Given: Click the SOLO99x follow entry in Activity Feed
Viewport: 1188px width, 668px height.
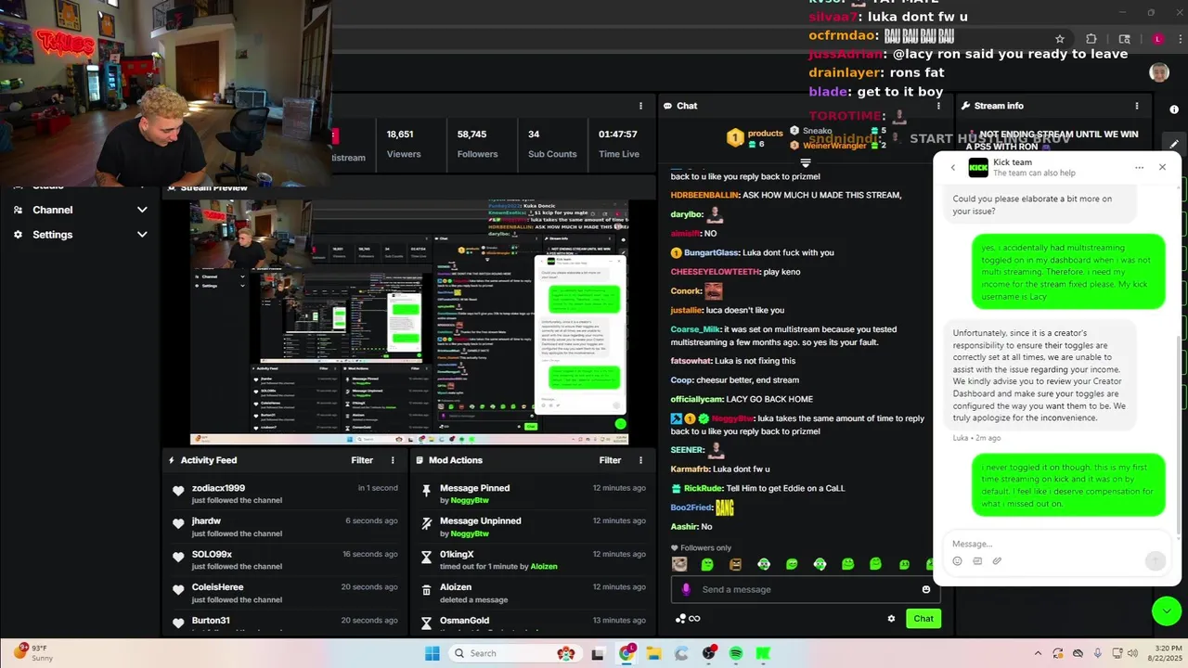Looking at the screenshot, I should [285, 559].
